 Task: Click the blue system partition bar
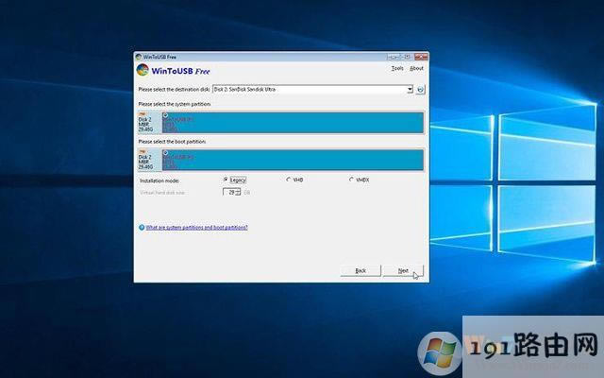[293, 122]
